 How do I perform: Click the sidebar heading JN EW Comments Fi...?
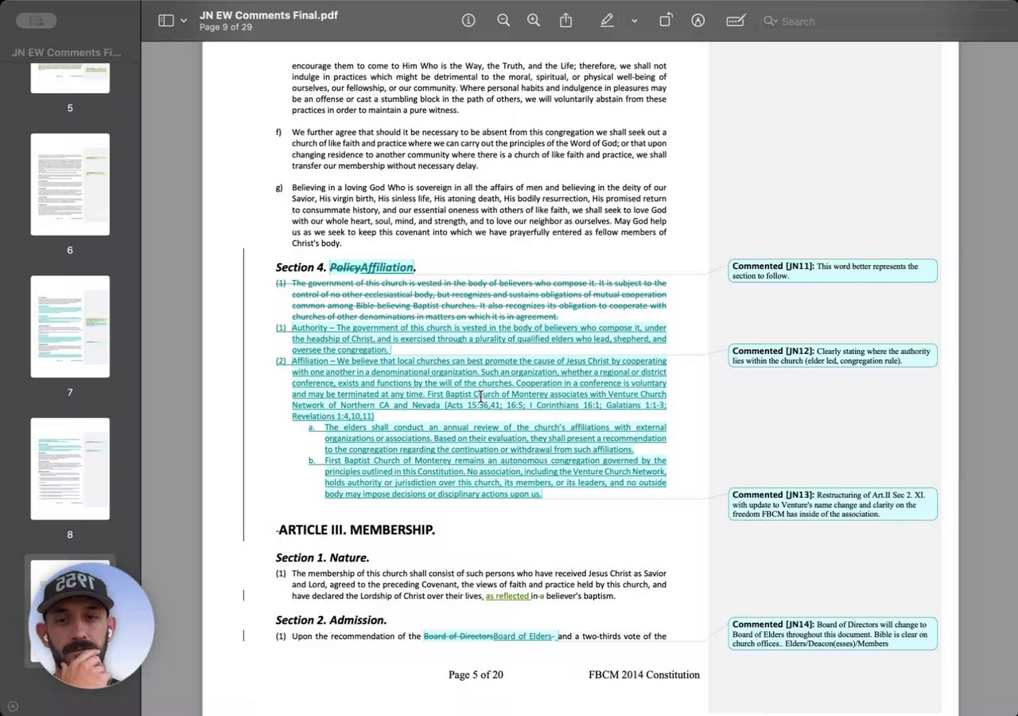[67, 53]
